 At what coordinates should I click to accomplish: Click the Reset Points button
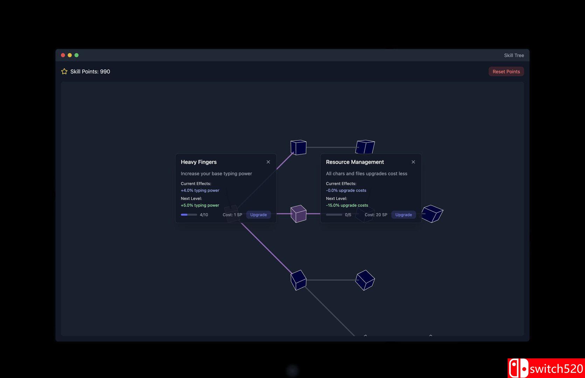(506, 71)
